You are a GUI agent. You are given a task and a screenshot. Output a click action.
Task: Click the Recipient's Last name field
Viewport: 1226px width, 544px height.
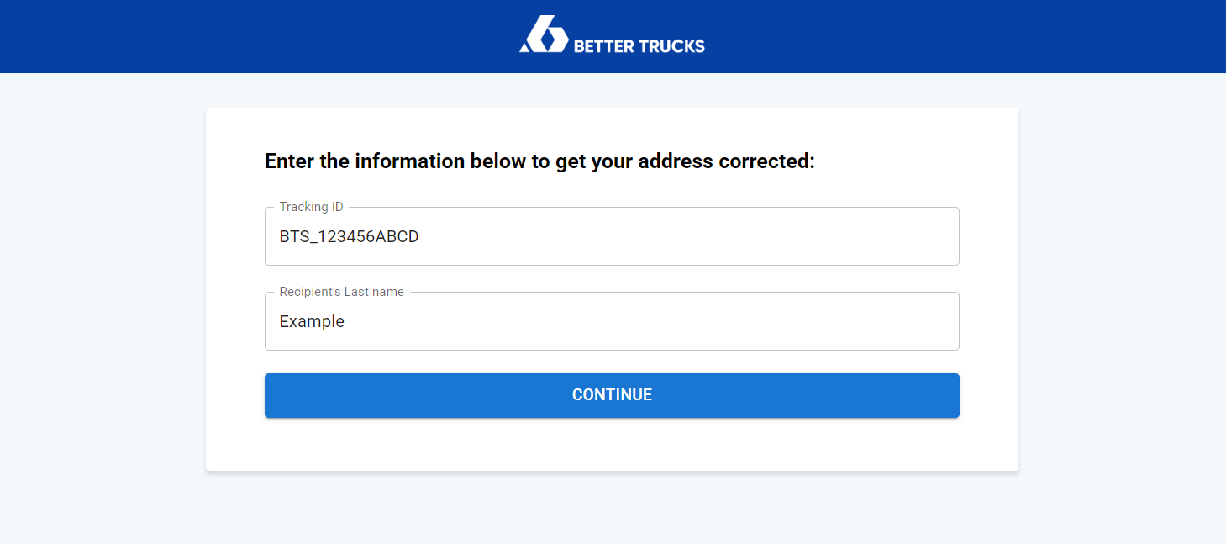[x=612, y=321]
